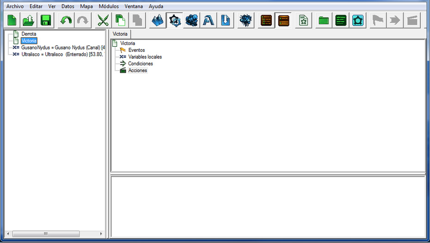Click the left panel horizontal scrollbar thumb
This screenshot has width=430, height=243.
point(46,234)
